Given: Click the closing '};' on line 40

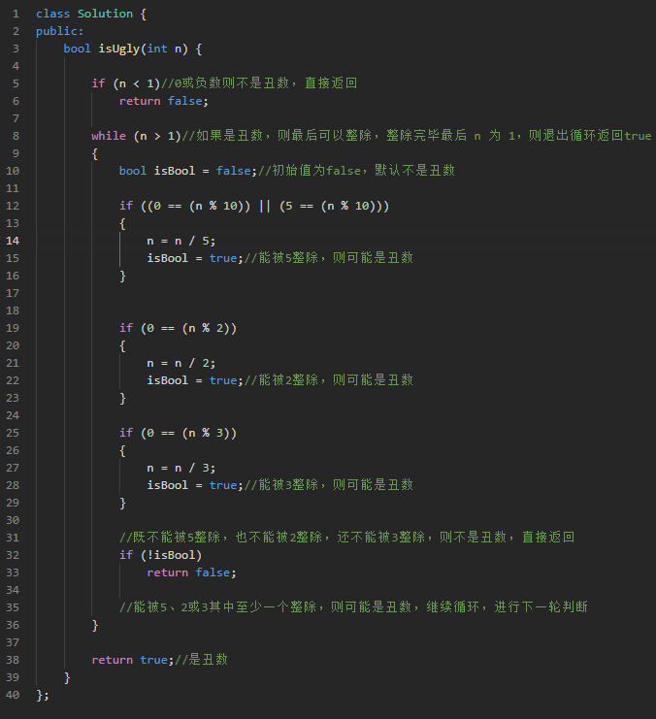Looking at the screenshot, I should (x=43, y=695).
